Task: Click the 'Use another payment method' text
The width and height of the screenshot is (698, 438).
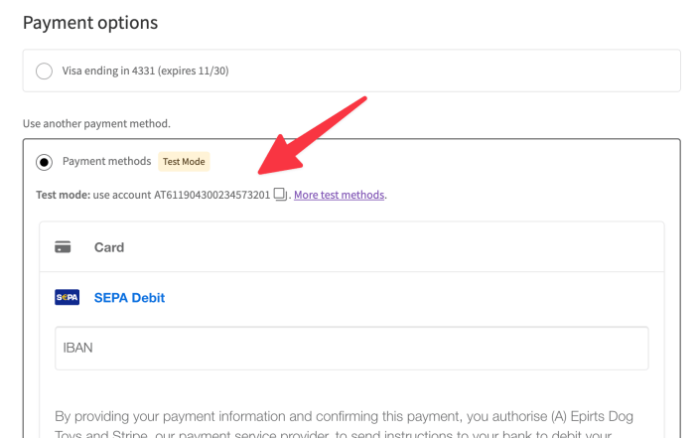Action: pyautogui.click(x=96, y=123)
